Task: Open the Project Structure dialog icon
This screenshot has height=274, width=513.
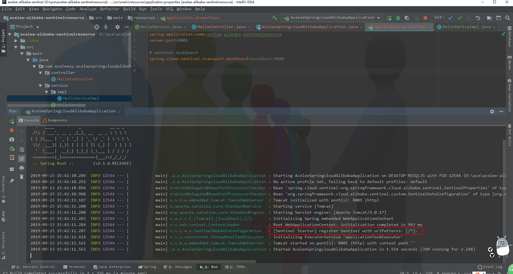Action: pos(489,18)
